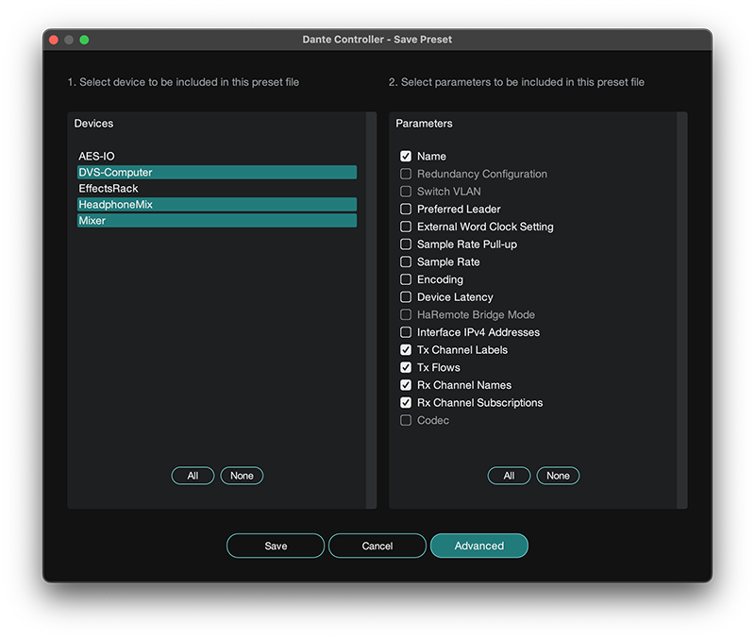Enable the Encoding checkbox
The image size is (755, 639).
[x=406, y=279]
